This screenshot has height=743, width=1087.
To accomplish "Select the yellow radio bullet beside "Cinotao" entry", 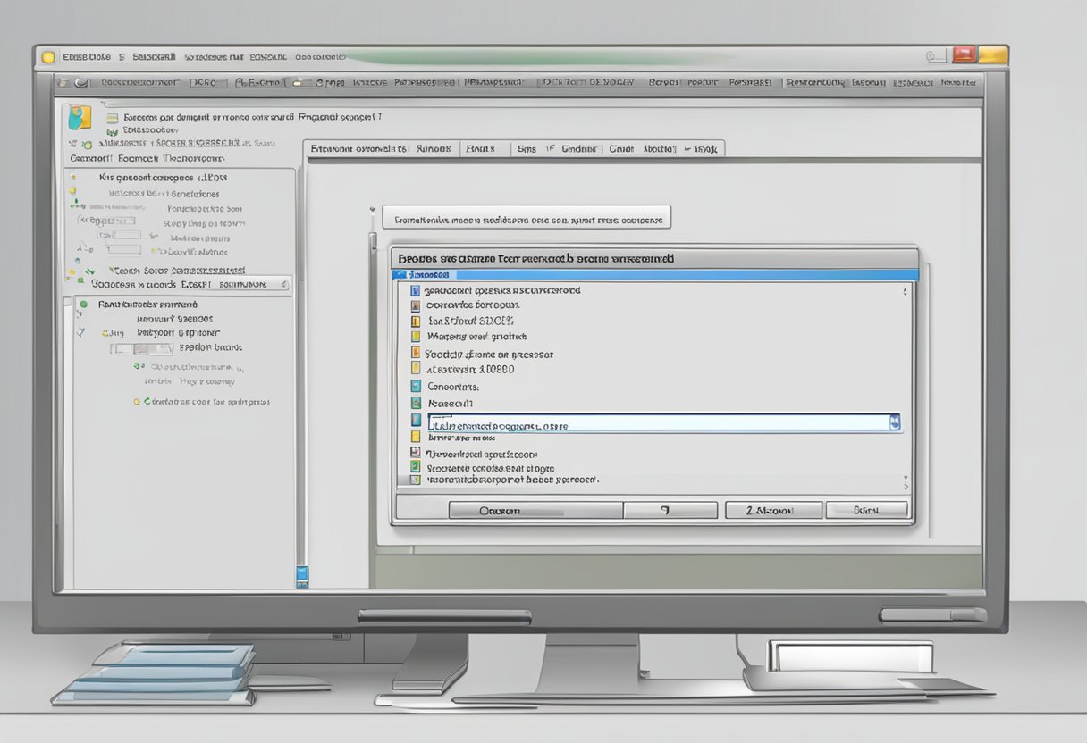I will 136,402.
